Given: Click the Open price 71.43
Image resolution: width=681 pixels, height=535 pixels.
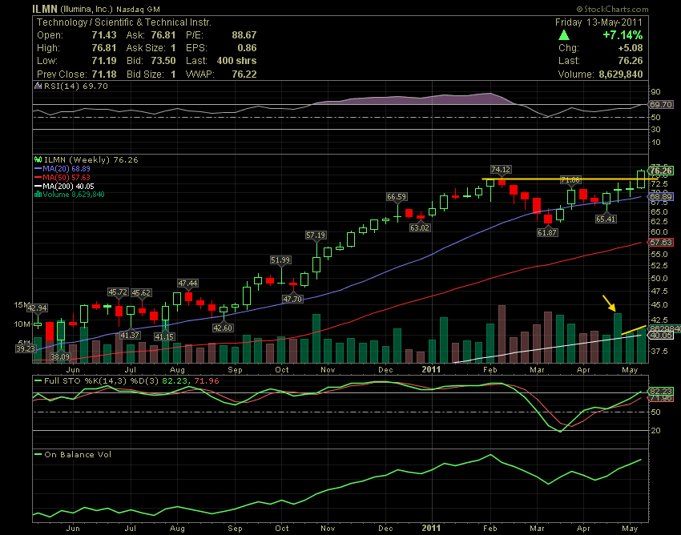Looking at the screenshot, I should 104,35.
